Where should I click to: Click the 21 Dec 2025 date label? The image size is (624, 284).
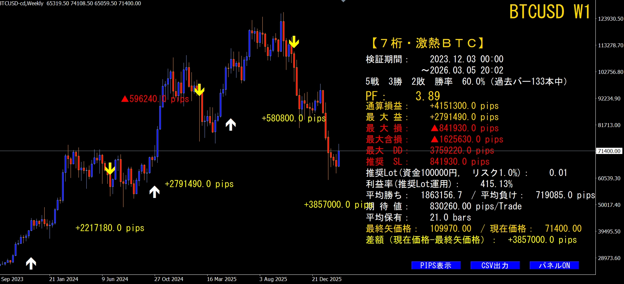(x=327, y=279)
